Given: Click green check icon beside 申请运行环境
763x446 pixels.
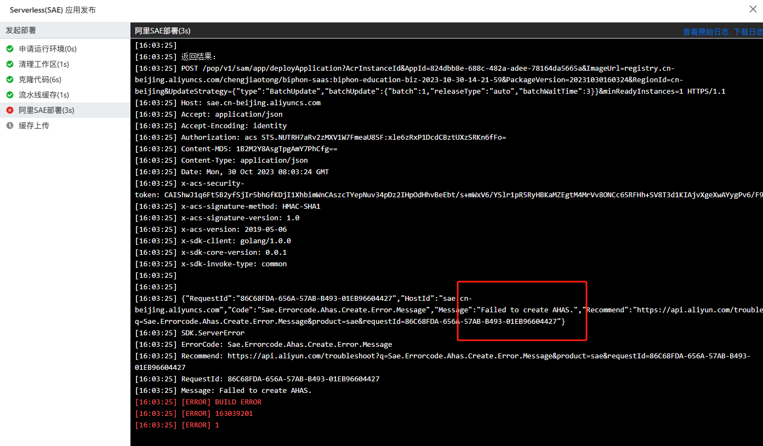Looking at the screenshot, I should tap(10, 49).
